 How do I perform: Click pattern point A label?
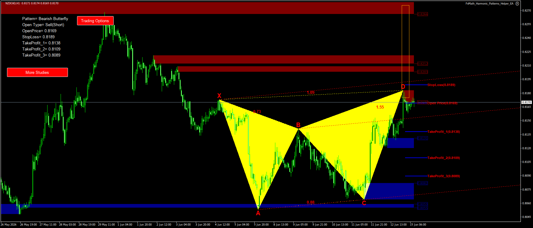[258, 213]
